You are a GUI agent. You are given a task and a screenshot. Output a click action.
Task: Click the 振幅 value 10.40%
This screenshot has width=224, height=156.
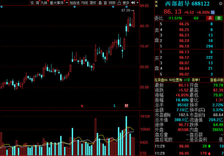182,100
